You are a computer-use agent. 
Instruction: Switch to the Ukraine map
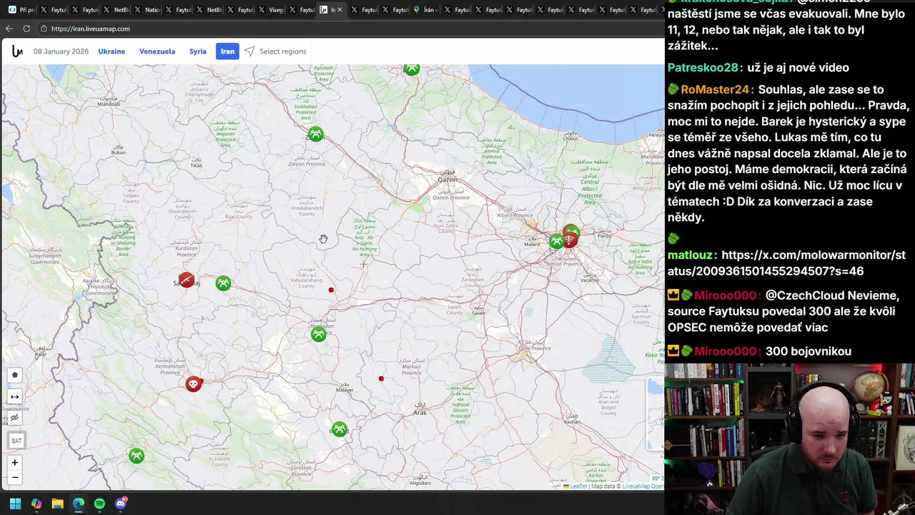tap(112, 51)
